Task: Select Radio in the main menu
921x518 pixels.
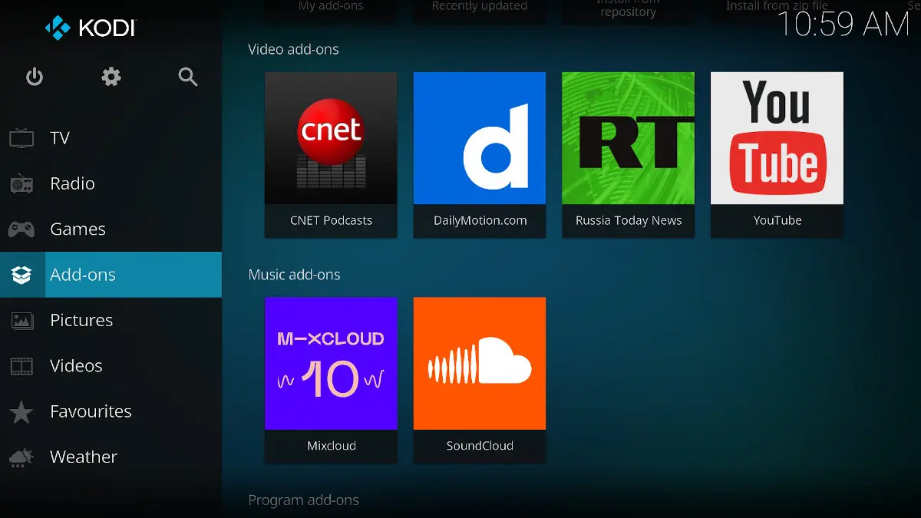Action: tap(111, 183)
